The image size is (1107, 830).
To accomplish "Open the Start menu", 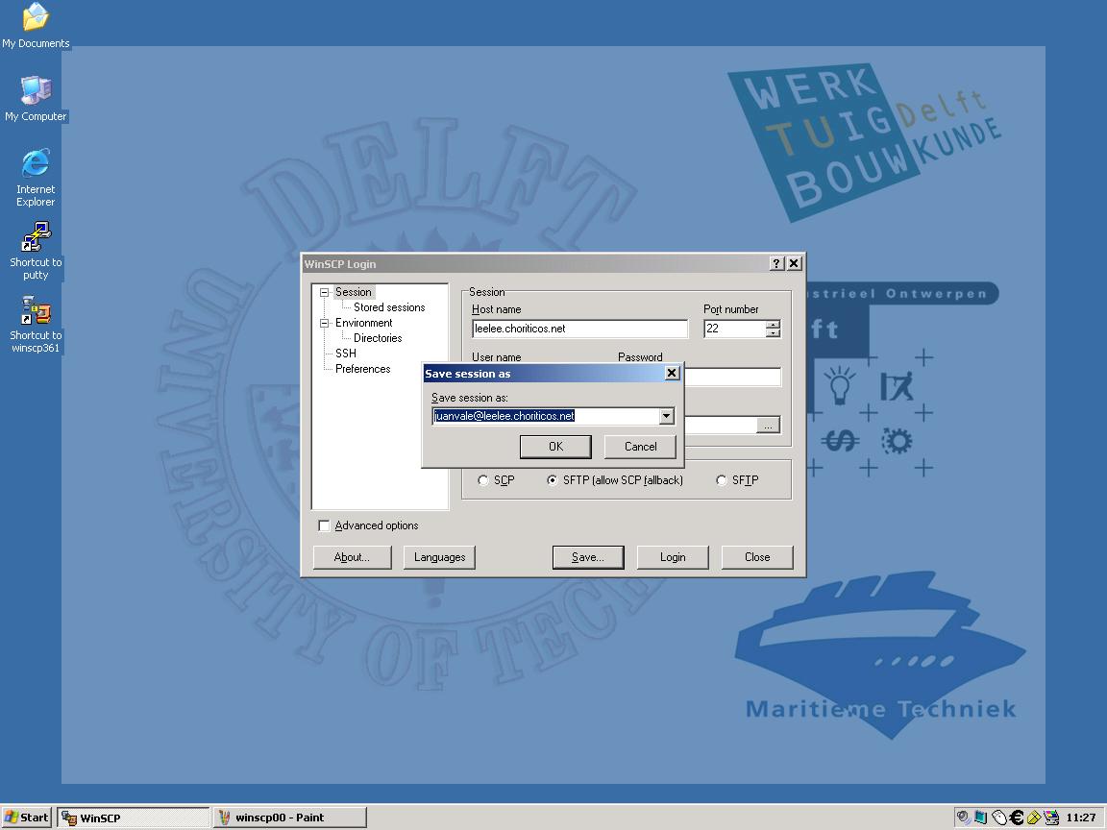I will [x=27, y=818].
